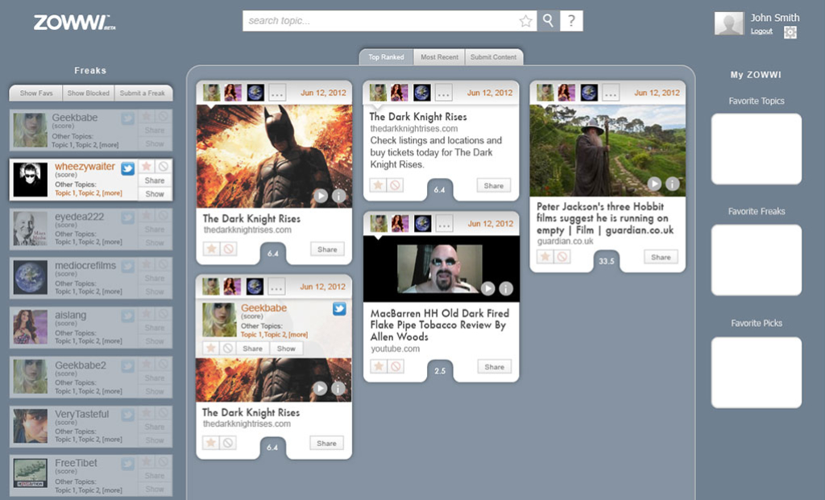The height and width of the screenshot is (500, 825).
Task: Open FreeTibet's Twitter icon
Action: pos(128,463)
